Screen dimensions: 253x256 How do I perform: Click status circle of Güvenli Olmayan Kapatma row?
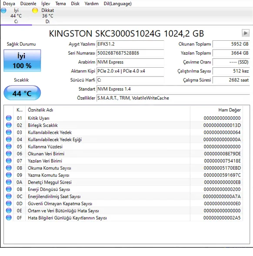(9, 203)
